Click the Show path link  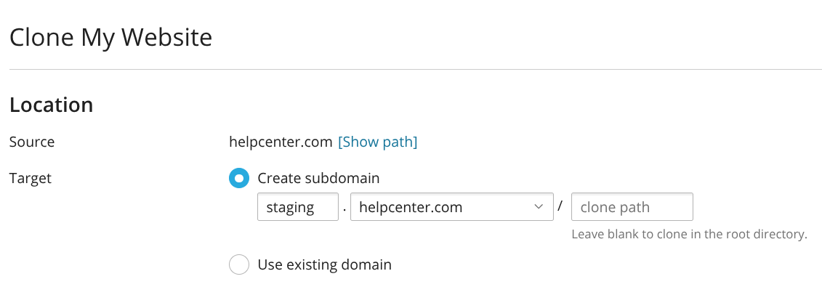377,142
